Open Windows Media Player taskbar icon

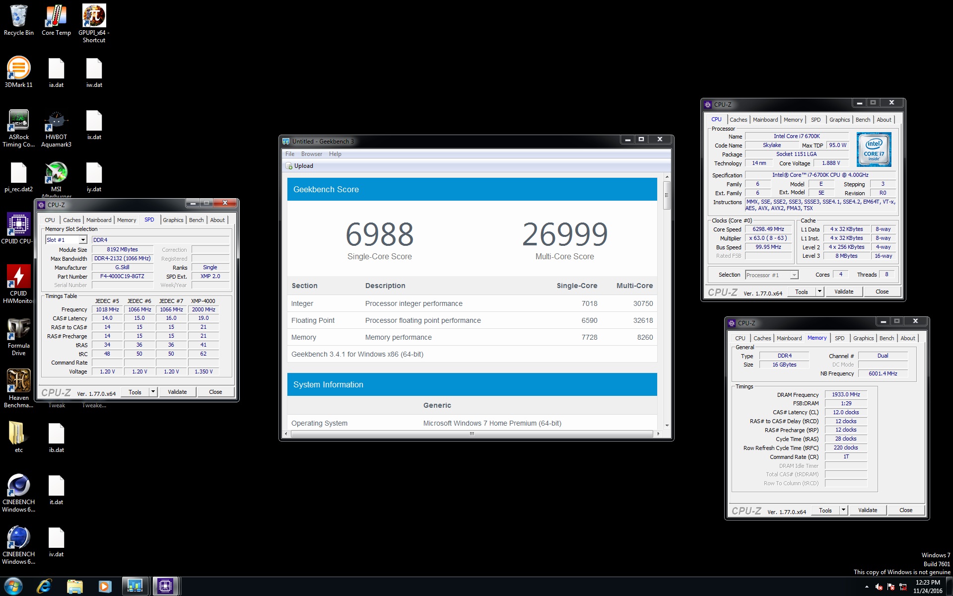(x=105, y=587)
